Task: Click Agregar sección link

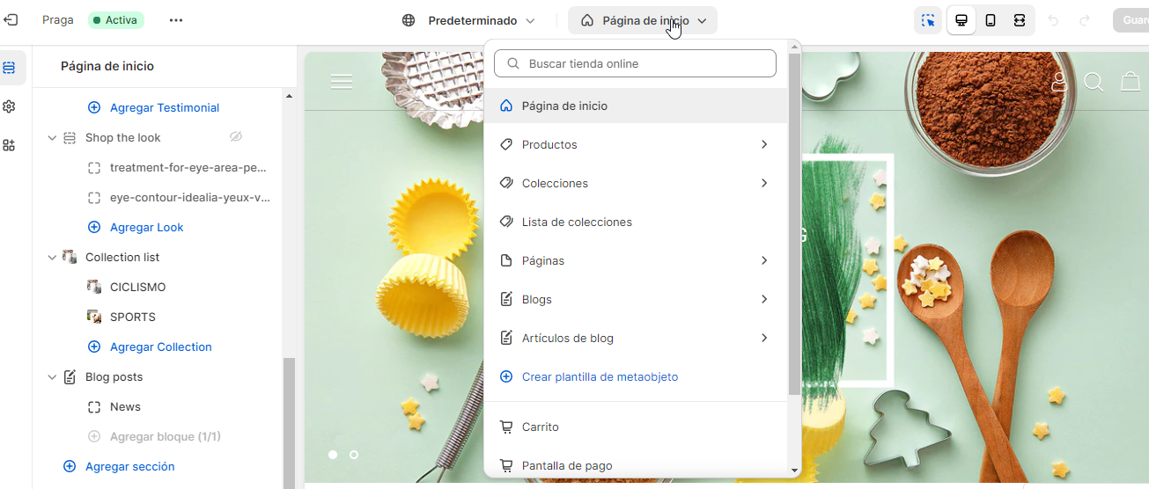Action: 129,466
